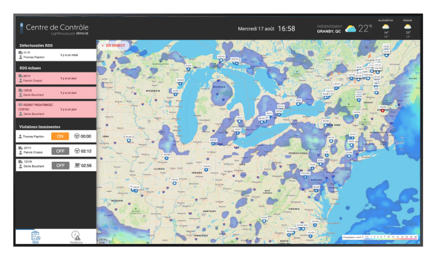
Task: Toggle the OFF status for Patrick Chabot
Action: point(60,151)
